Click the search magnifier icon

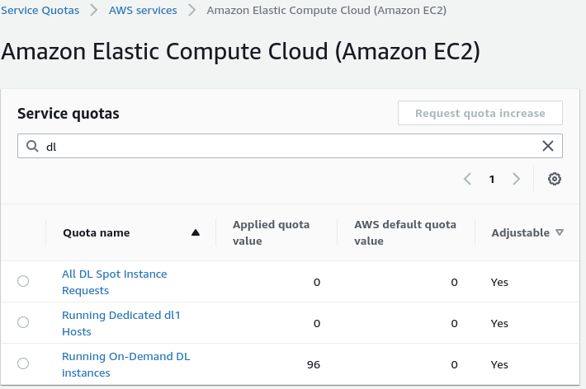tap(32, 146)
